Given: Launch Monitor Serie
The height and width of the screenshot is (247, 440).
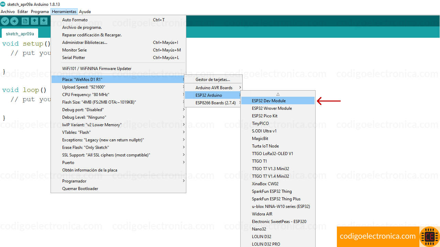Looking at the screenshot, I should coord(118,50).
